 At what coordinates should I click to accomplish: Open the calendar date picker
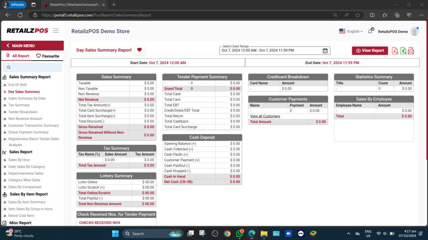[x=325, y=50]
